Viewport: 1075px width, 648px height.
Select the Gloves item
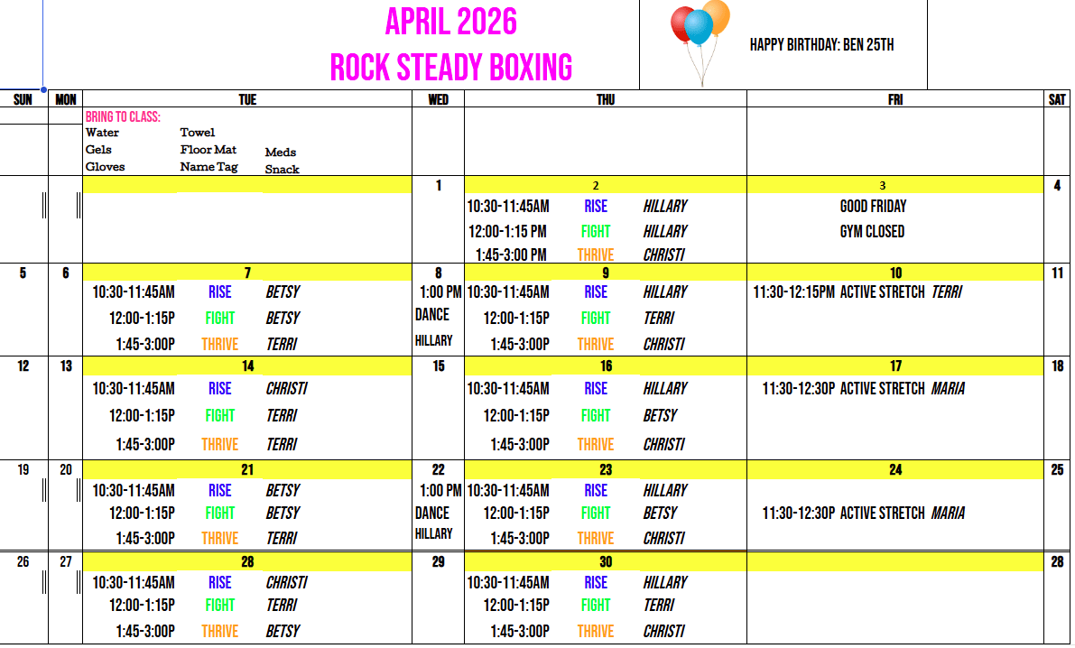click(106, 167)
